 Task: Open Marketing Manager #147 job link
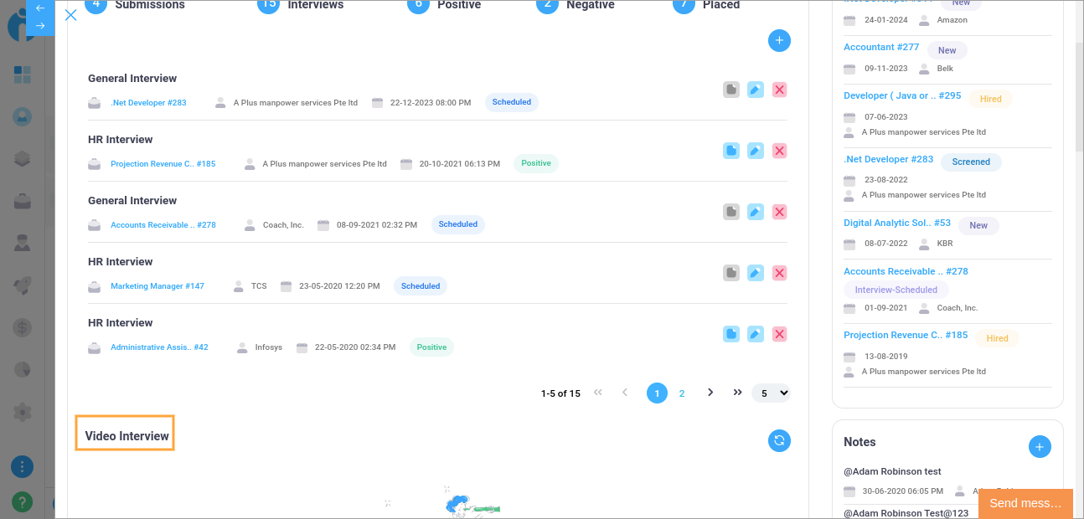click(x=157, y=286)
